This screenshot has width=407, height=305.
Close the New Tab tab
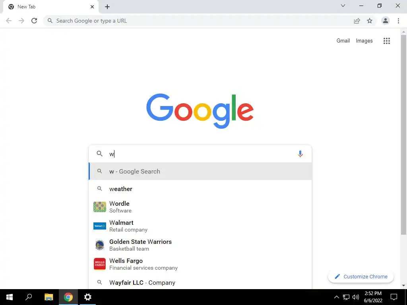pyautogui.click(x=92, y=7)
